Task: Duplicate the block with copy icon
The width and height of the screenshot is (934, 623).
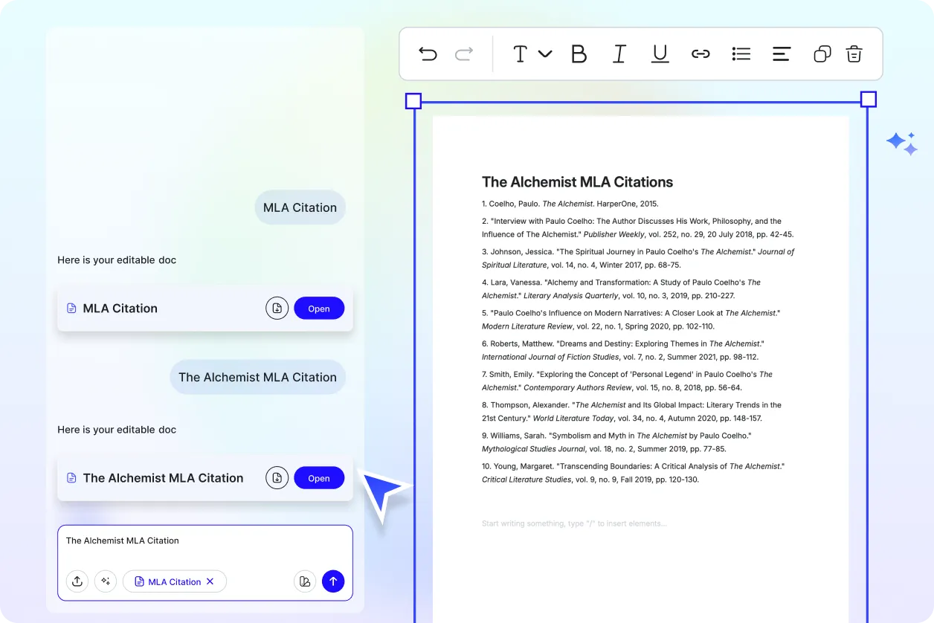Action: click(x=822, y=54)
